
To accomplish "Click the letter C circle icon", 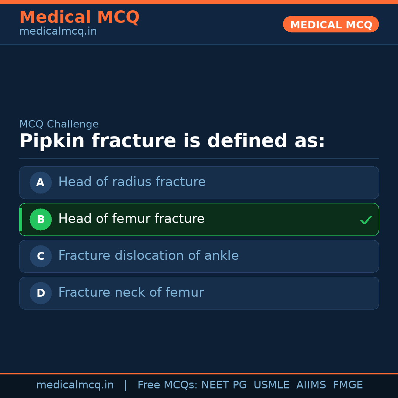I will point(41,256).
